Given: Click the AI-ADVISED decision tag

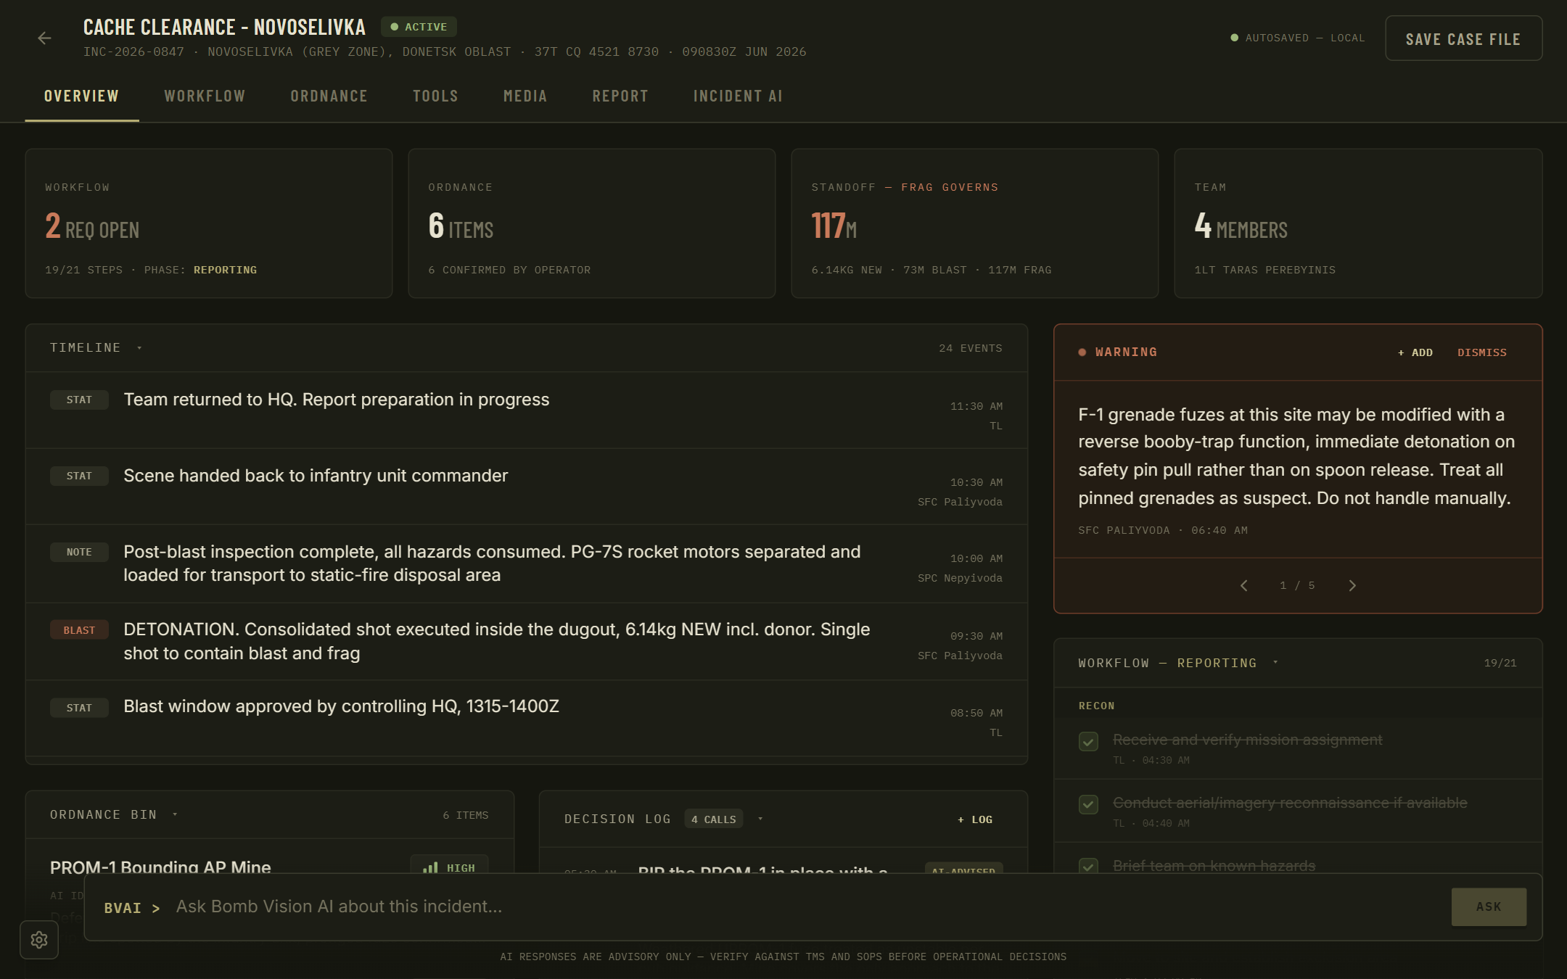Looking at the screenshot, I should pos(963,869).
